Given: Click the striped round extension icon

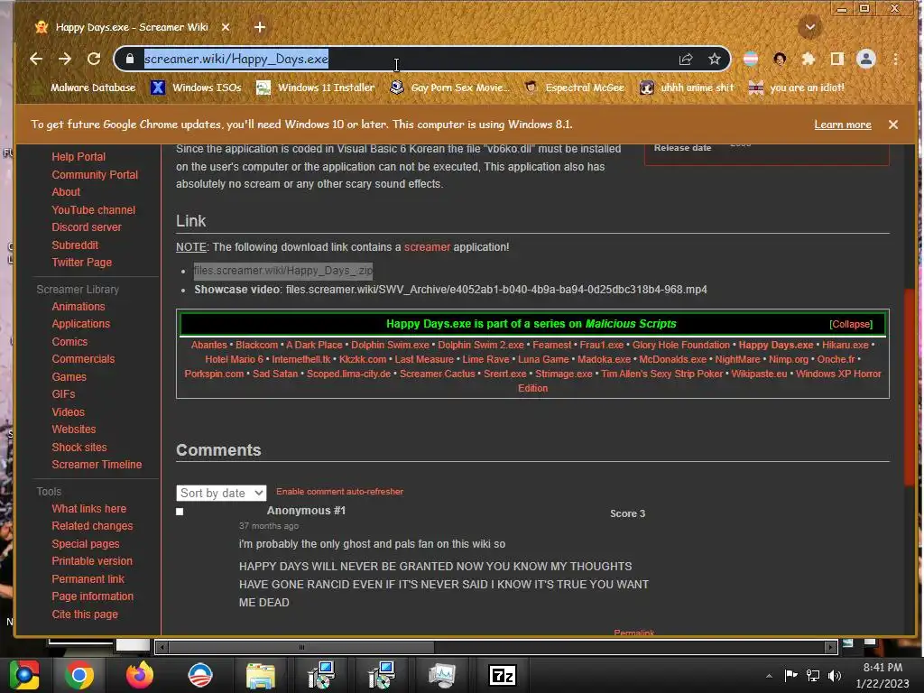Looking at the screenshot, I should 751,59.
